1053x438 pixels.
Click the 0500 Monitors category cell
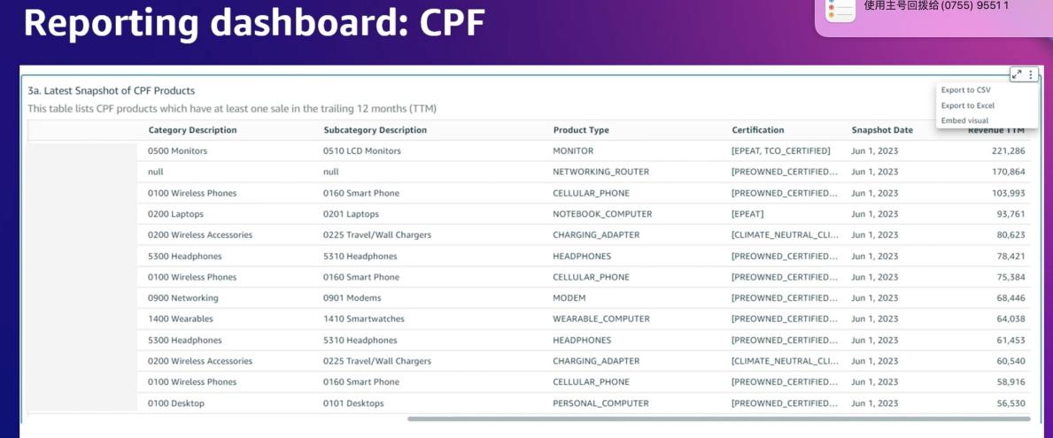coord(177,151)
